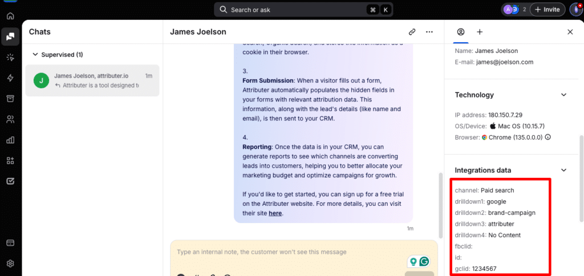The image size is (584, 276).
Task: Click the Invite button
Action: click(547, 10)
